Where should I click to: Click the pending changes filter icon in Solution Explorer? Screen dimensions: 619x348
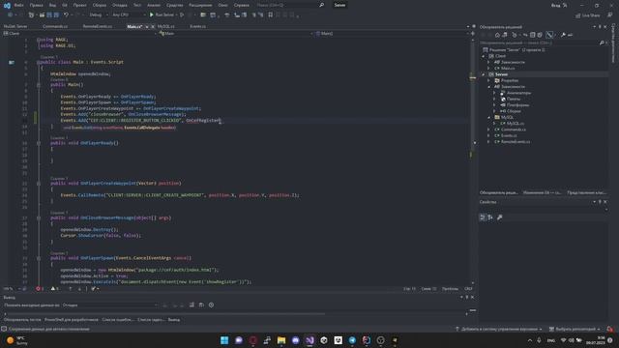click(515, 35)
